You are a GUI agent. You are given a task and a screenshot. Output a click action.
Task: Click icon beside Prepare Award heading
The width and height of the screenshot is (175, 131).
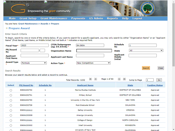tap(7, 28)
